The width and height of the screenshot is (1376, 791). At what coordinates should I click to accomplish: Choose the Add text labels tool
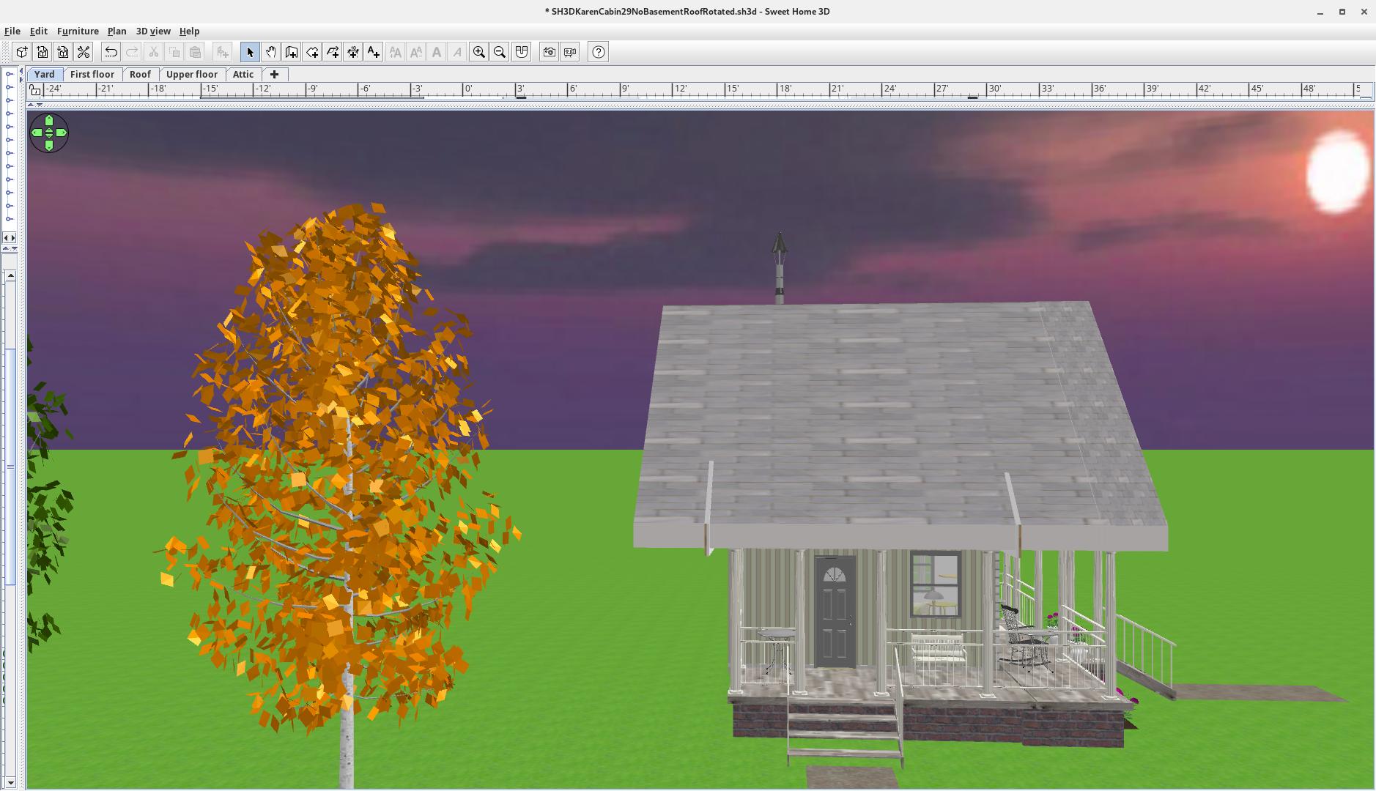[x=374, y=52]
